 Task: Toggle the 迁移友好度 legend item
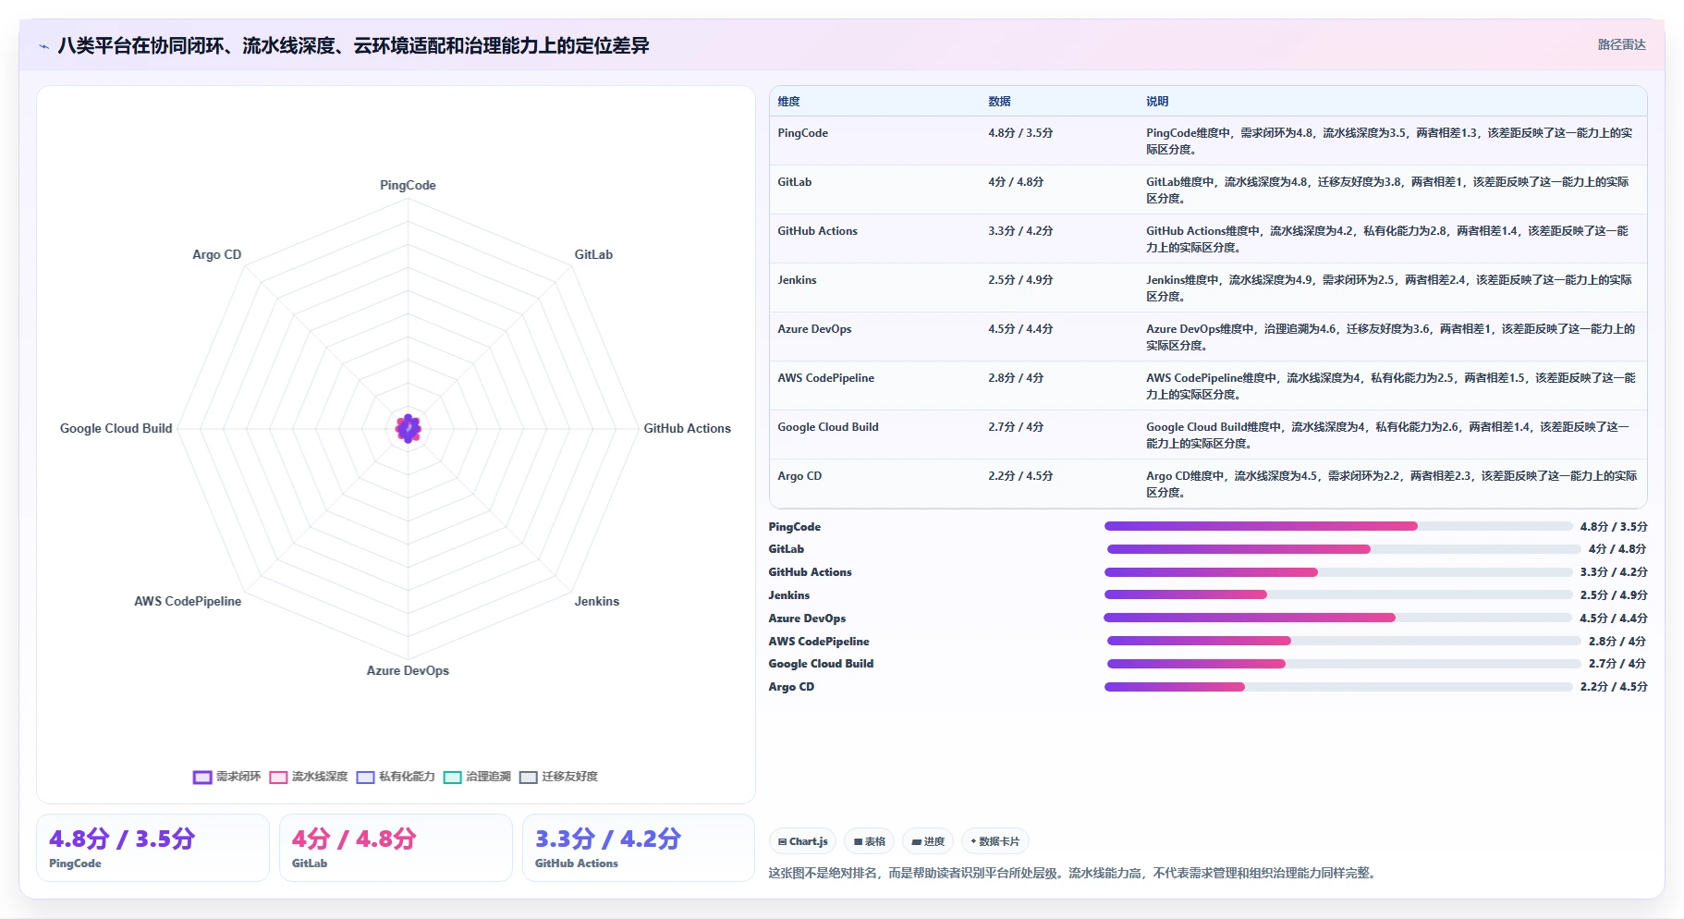(x=558, y=777)
